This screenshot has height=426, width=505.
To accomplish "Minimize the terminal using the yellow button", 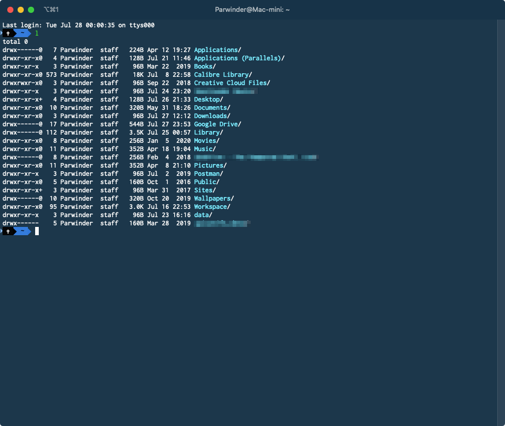I will point(21,10).
